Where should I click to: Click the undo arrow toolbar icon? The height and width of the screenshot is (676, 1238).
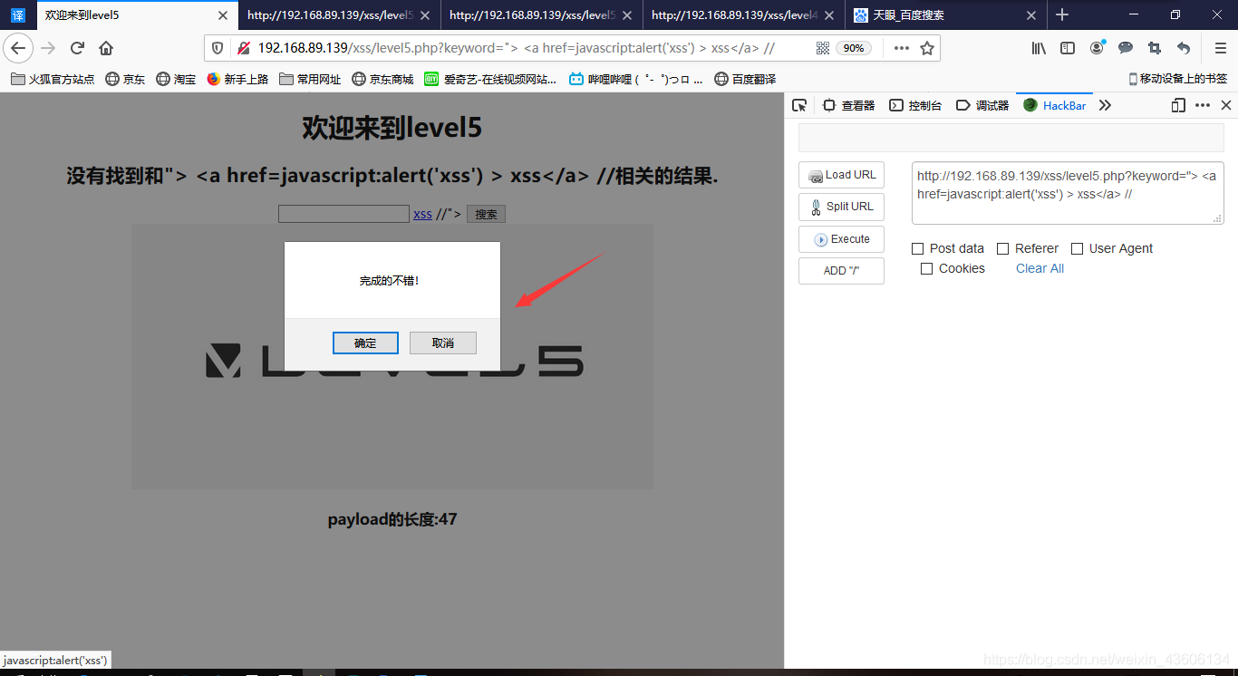(x=1184, y=48)
